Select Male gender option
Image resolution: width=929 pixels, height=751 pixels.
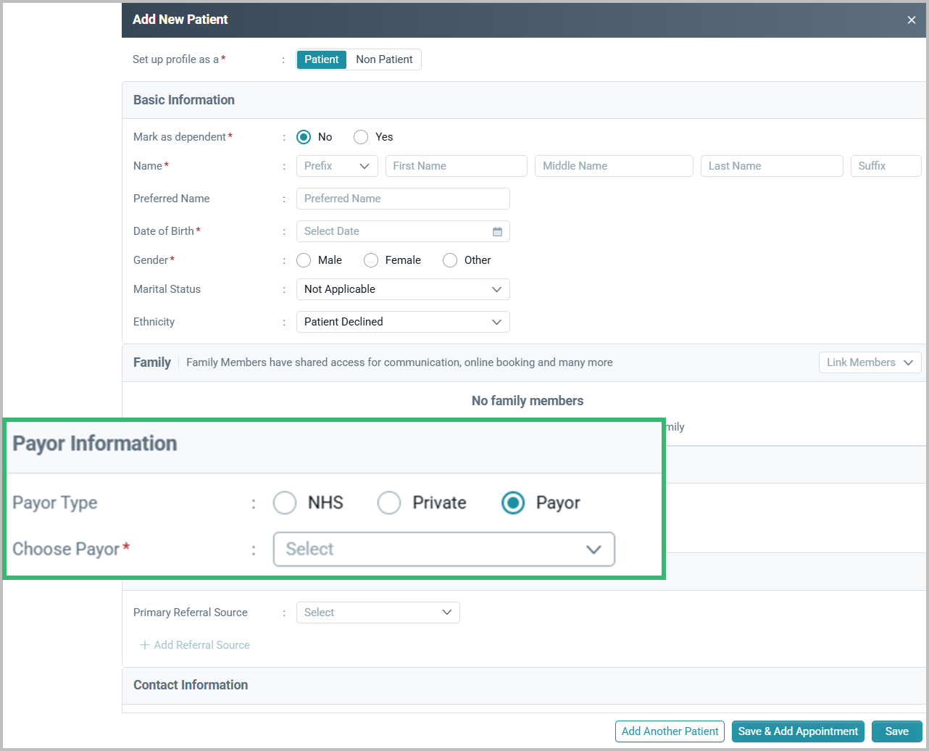pos(304,260)
